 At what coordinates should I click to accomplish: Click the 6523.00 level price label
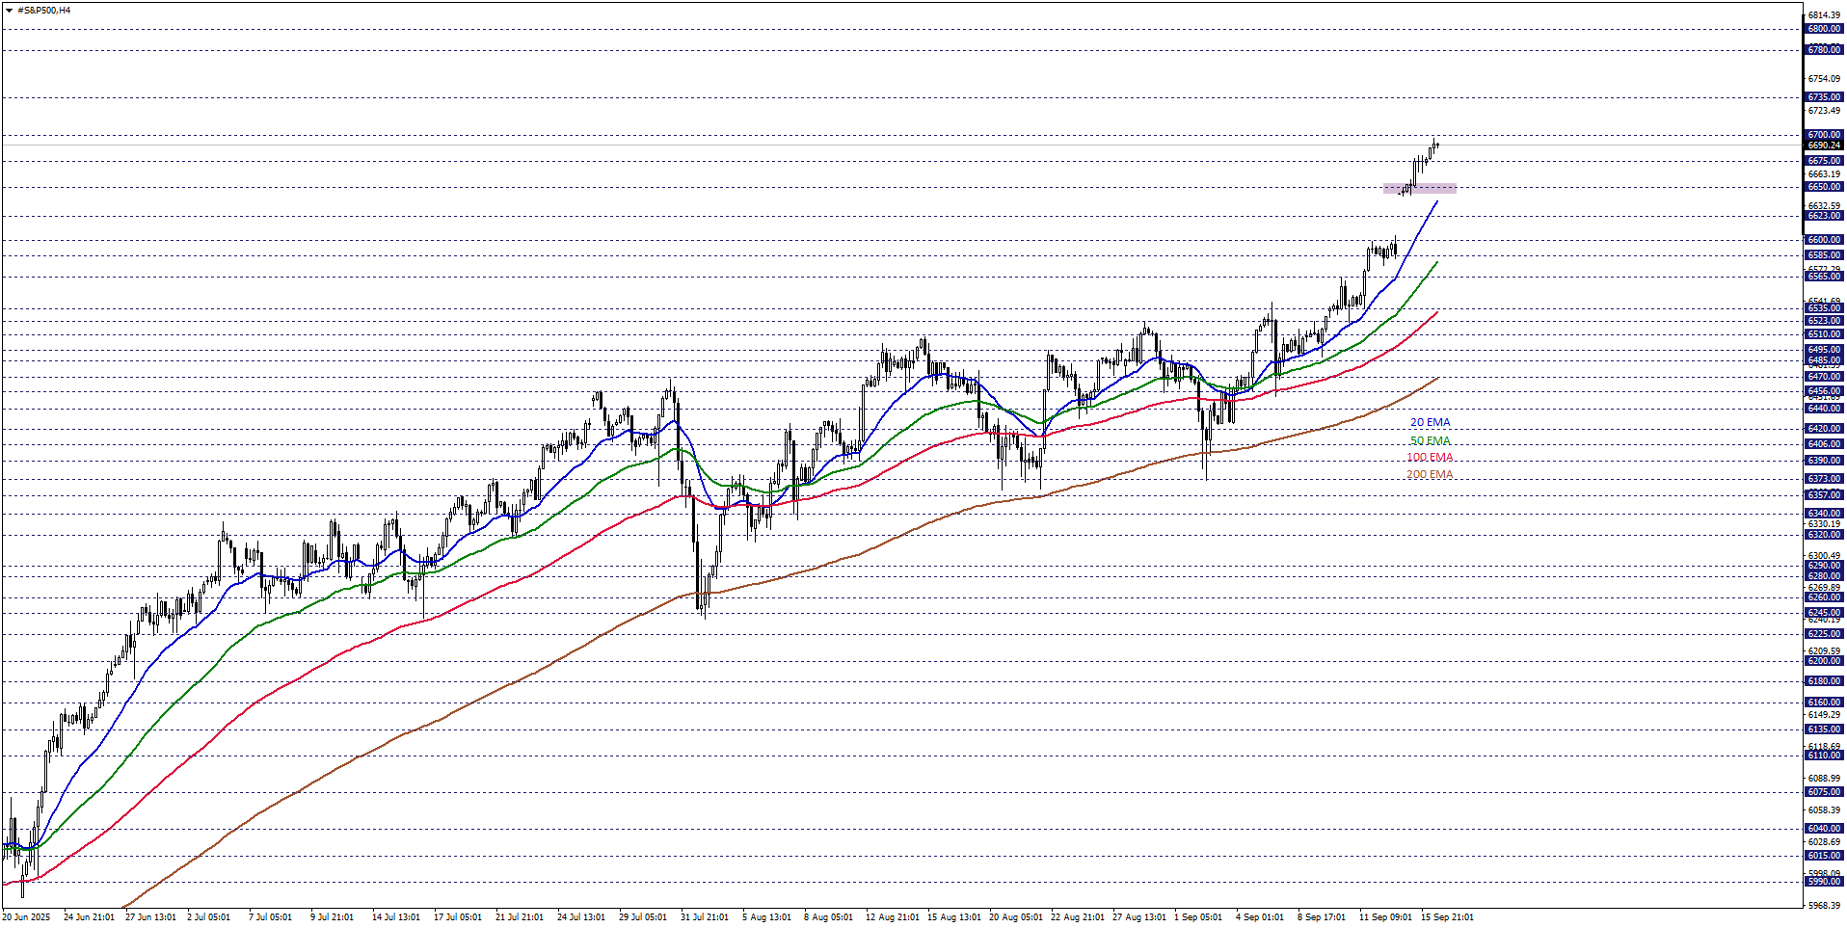(x=1824, y=321)
